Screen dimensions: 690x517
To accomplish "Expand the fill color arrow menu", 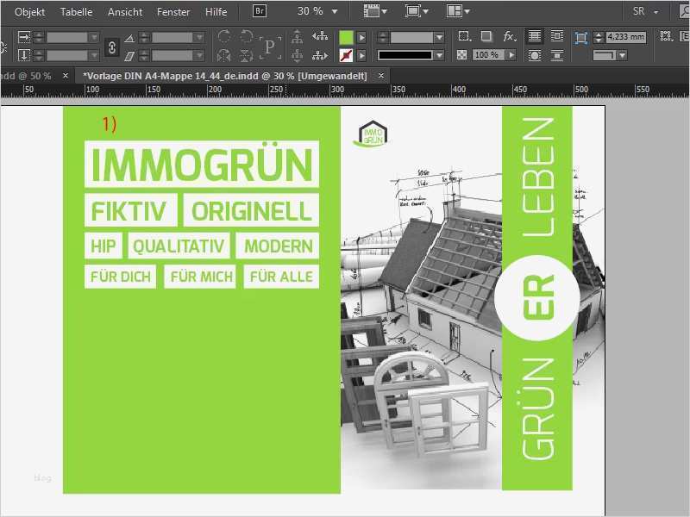I will (x=361, y=38).
